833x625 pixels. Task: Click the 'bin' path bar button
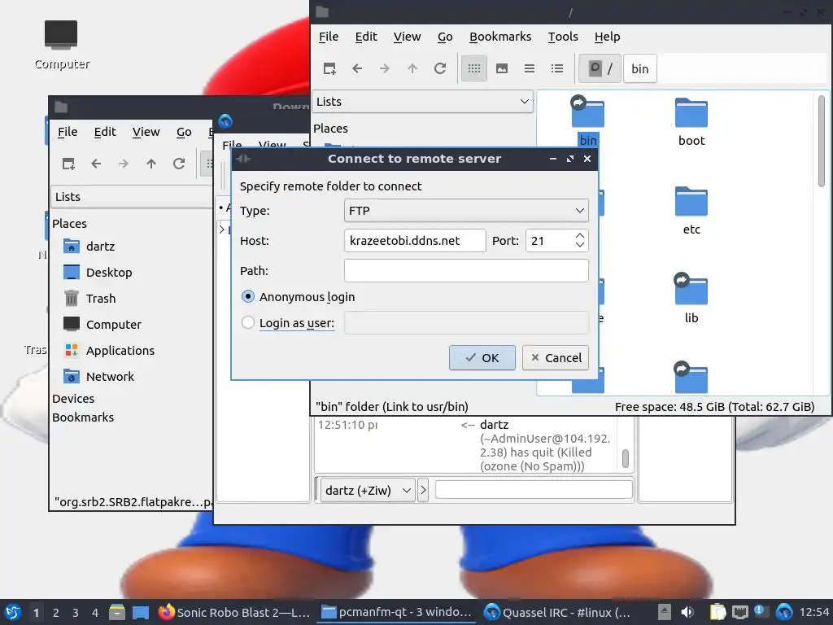click(639, 68)
